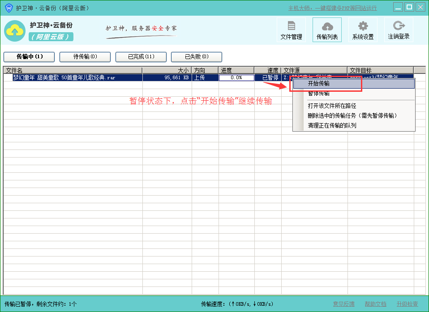Maximize the 护卫神 window
The width and height of the screenshot is (429, 312).
click(x=409, y=7)
